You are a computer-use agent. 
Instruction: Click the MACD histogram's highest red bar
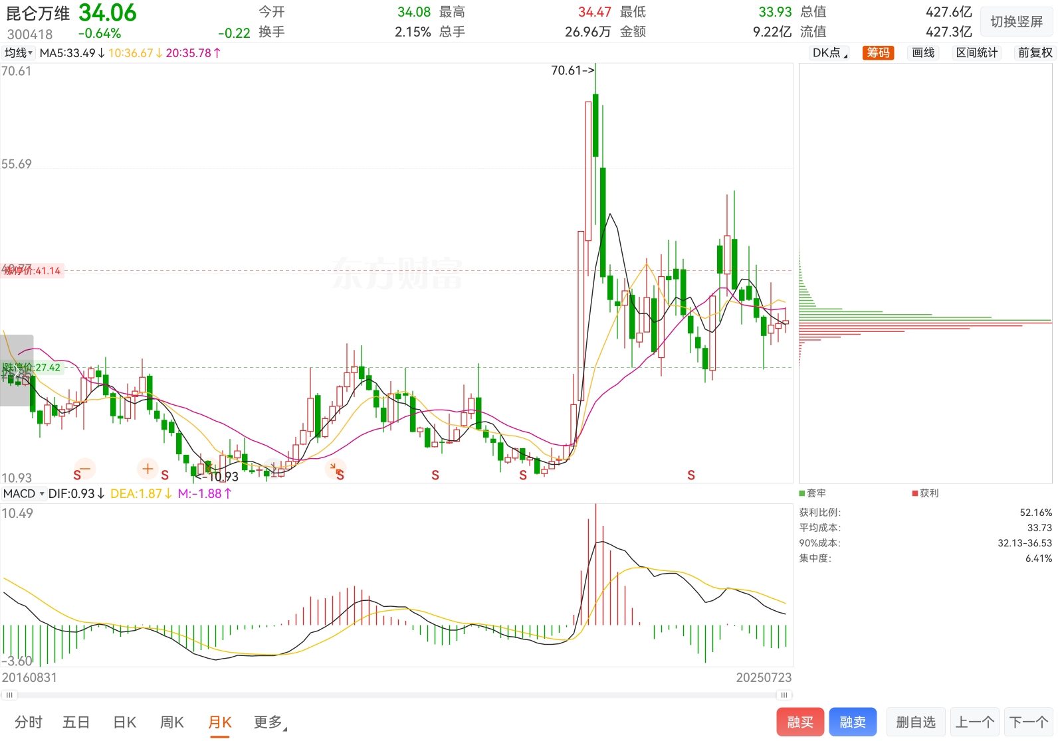[595, 564]
